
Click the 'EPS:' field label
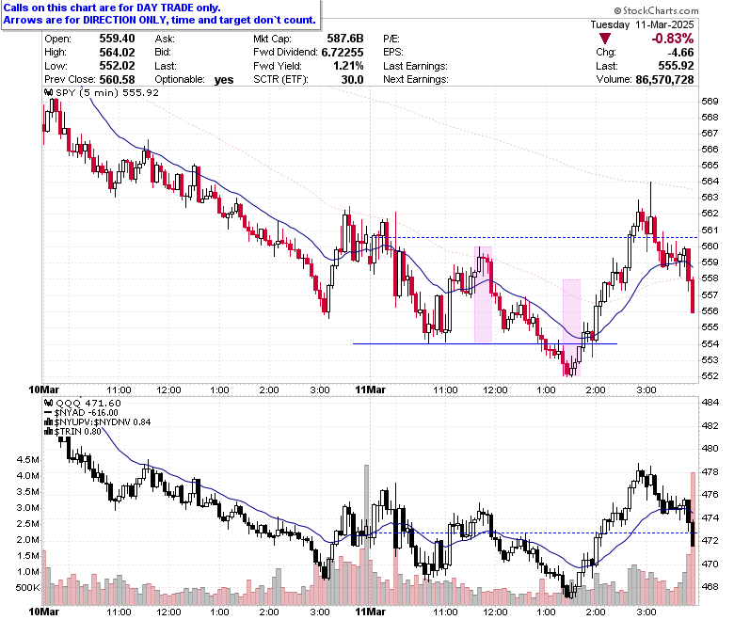393,52
